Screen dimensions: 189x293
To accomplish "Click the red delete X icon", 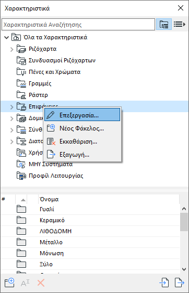I will [x=41, y=283].
